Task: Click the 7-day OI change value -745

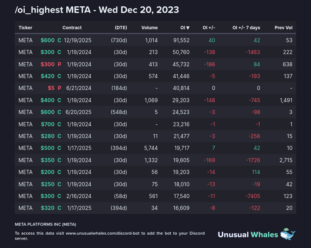Action: (x=254, y=100)
